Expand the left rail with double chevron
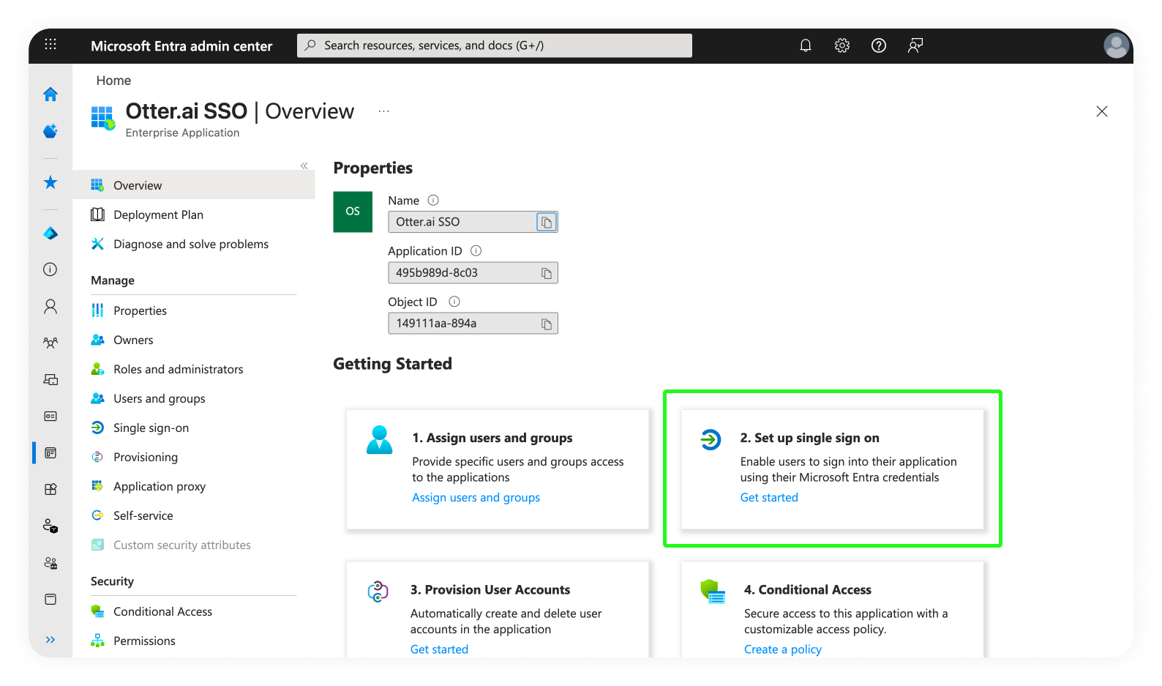Image resolution: width=1162 pixels, height=686 pixels. (x=50, y=640)
